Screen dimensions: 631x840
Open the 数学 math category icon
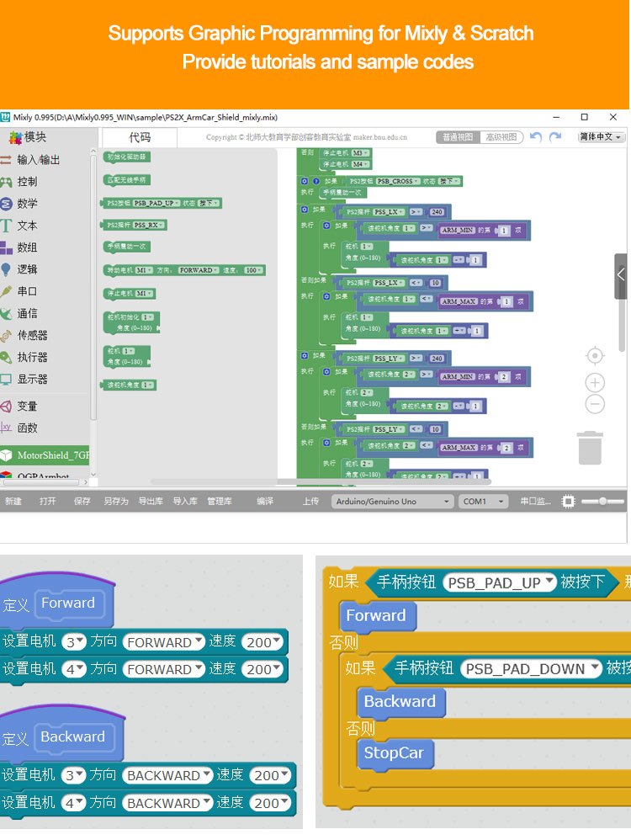pos(6,204)
